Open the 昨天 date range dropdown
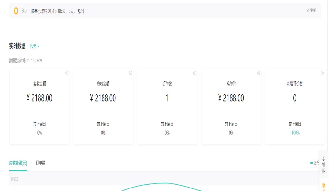 (34, 46)
